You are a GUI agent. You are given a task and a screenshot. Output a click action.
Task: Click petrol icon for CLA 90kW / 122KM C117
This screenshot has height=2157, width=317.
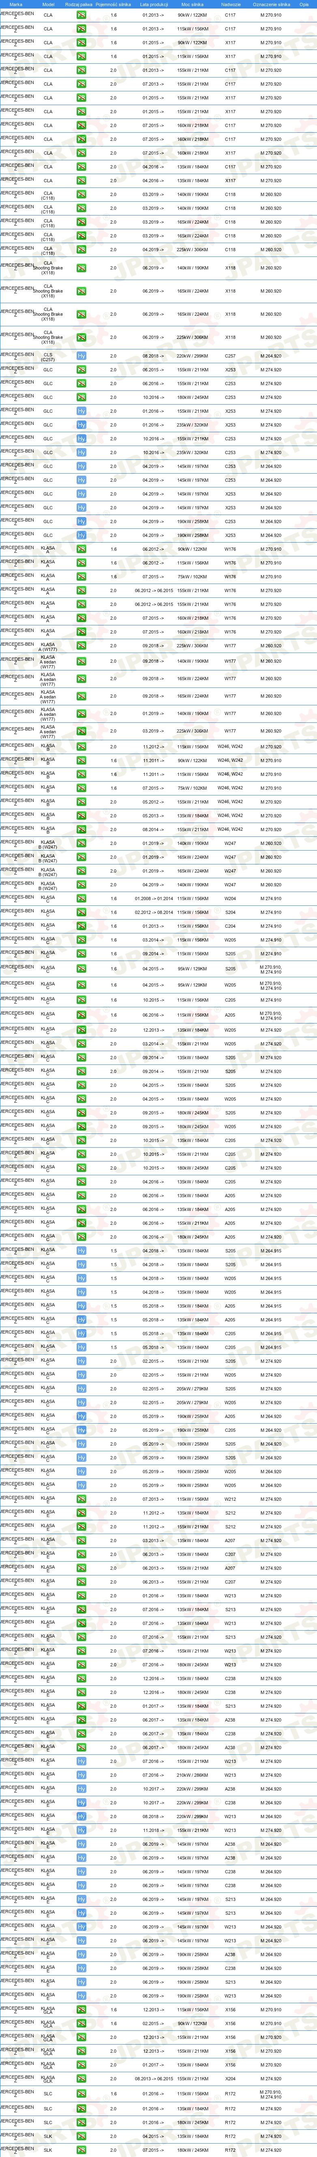(x=81, y=15)
